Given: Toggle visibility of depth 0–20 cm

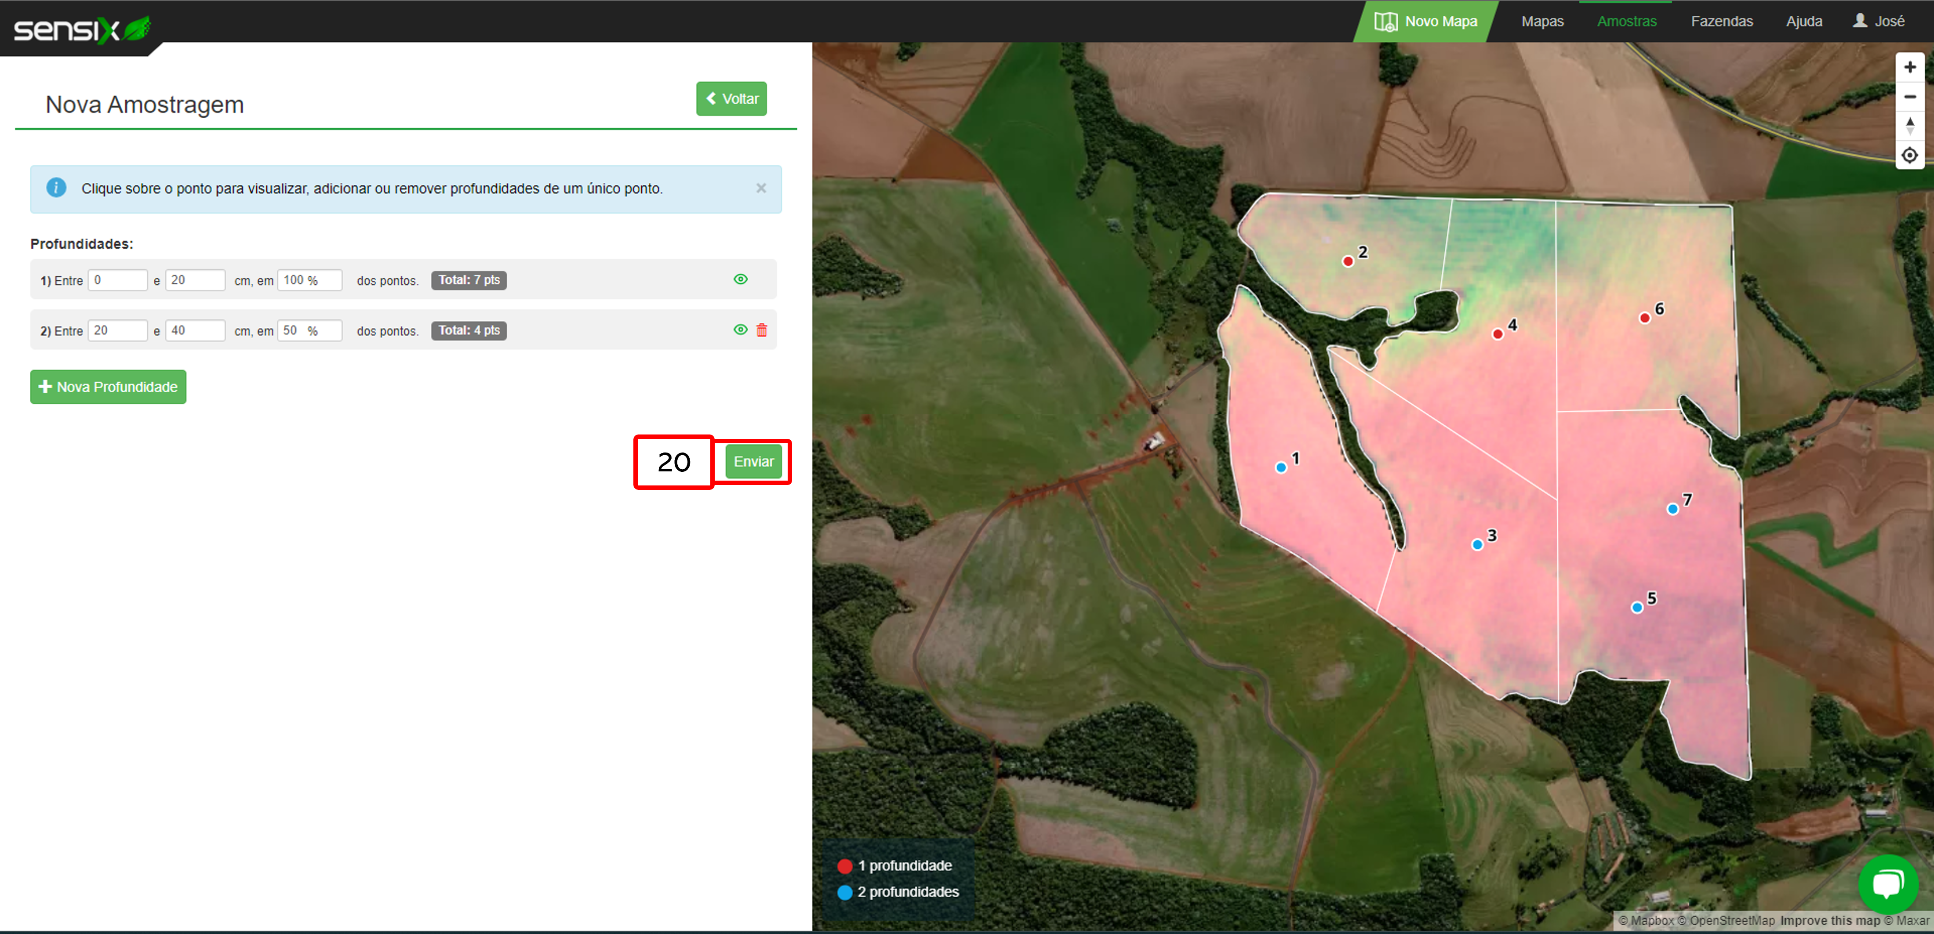Looking at the screenshot, I should point(740,280).
